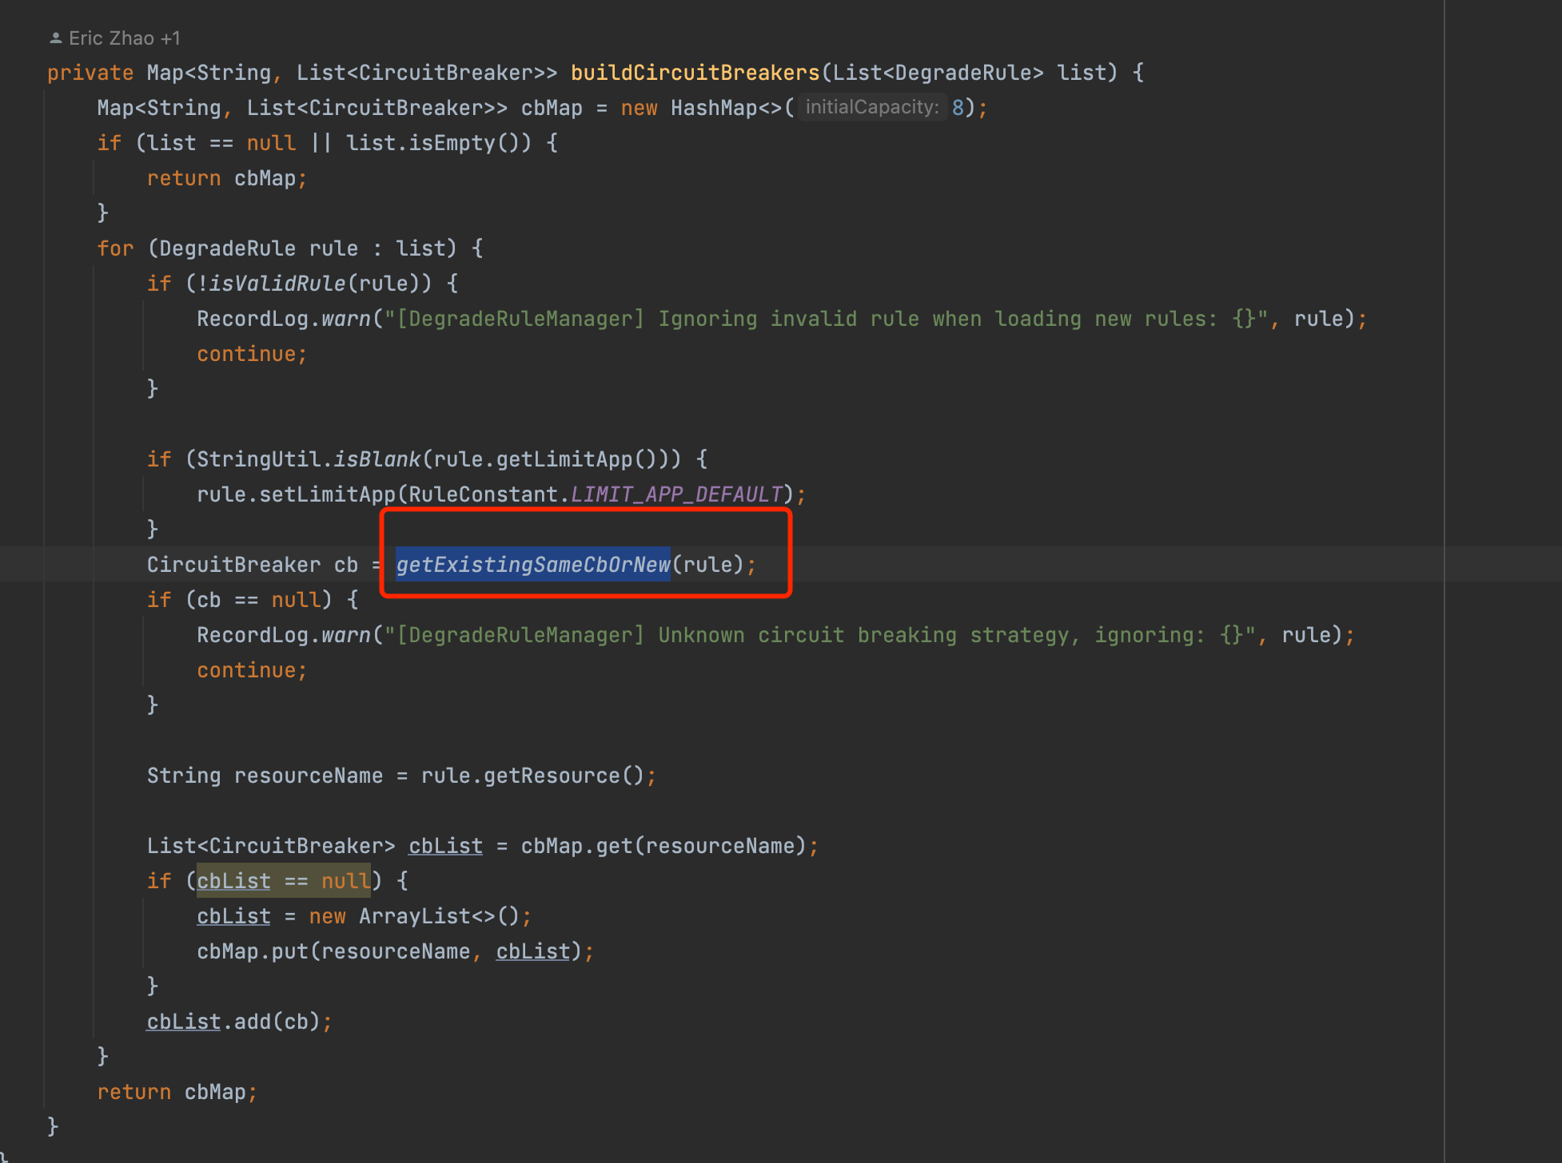Click the cbList.add(cb) statement

click(238, 1021)
